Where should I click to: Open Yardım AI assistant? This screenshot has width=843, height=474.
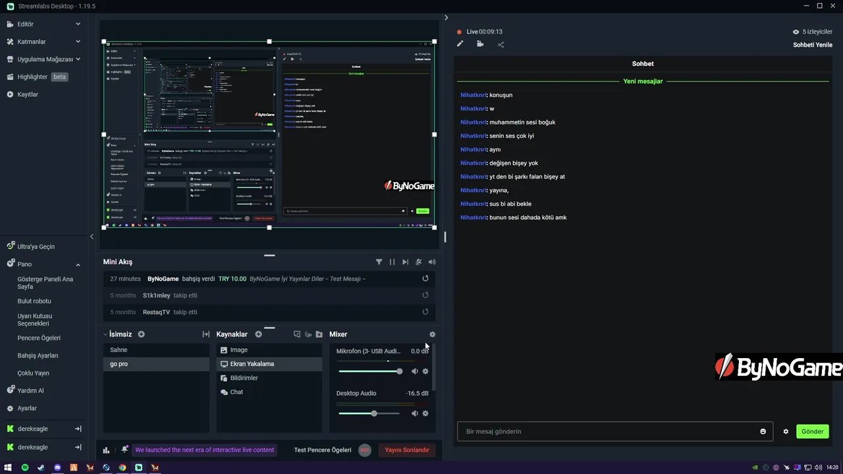(30, 390)
